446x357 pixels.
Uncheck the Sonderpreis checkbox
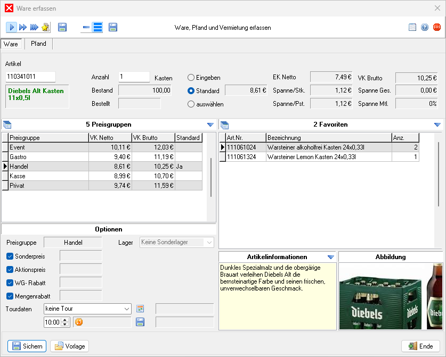pyautogui.click(x=10, y=256)
